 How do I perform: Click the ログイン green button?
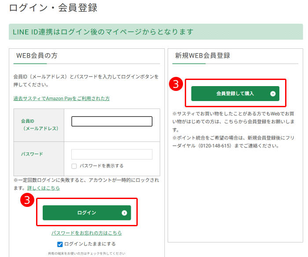pyautogui.click(x=87, y=213)
